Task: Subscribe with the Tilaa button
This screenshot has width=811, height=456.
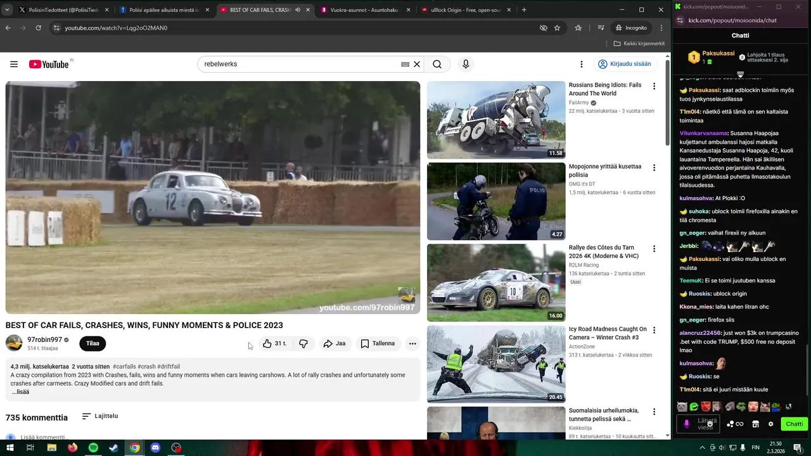Action: coord(93,343)
